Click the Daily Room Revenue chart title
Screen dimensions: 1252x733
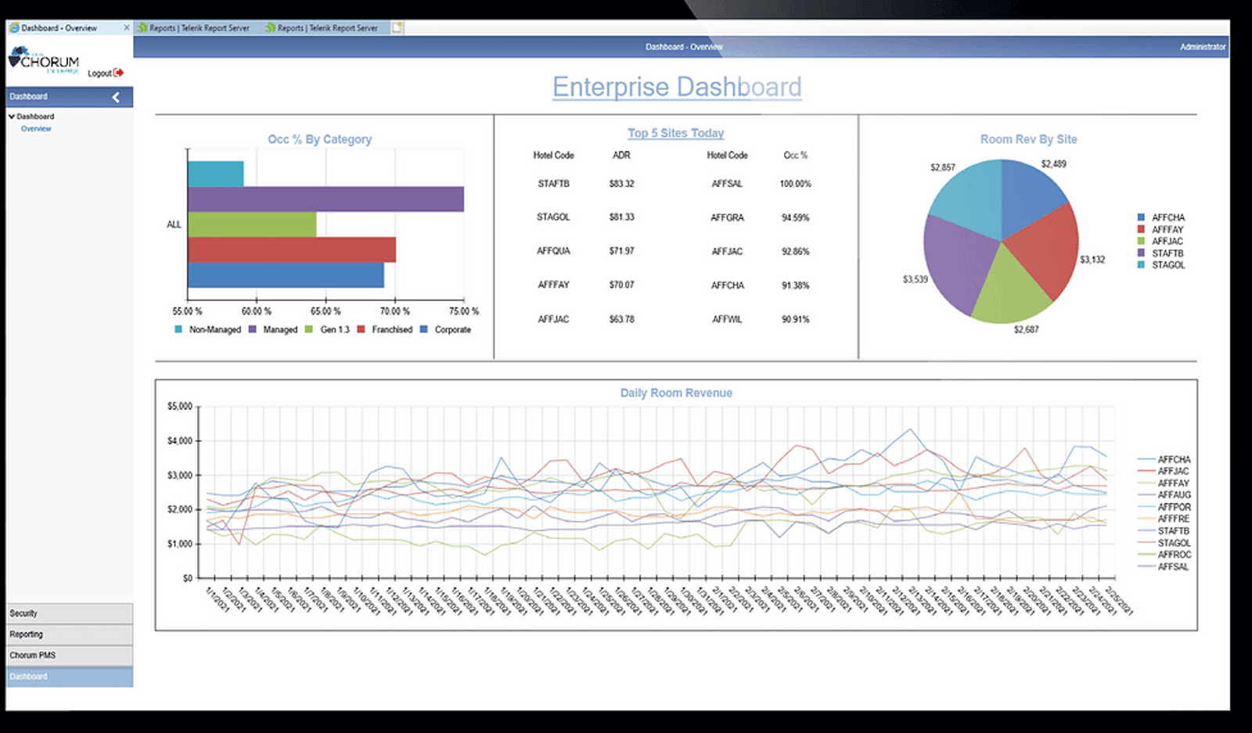coord(676,393)
